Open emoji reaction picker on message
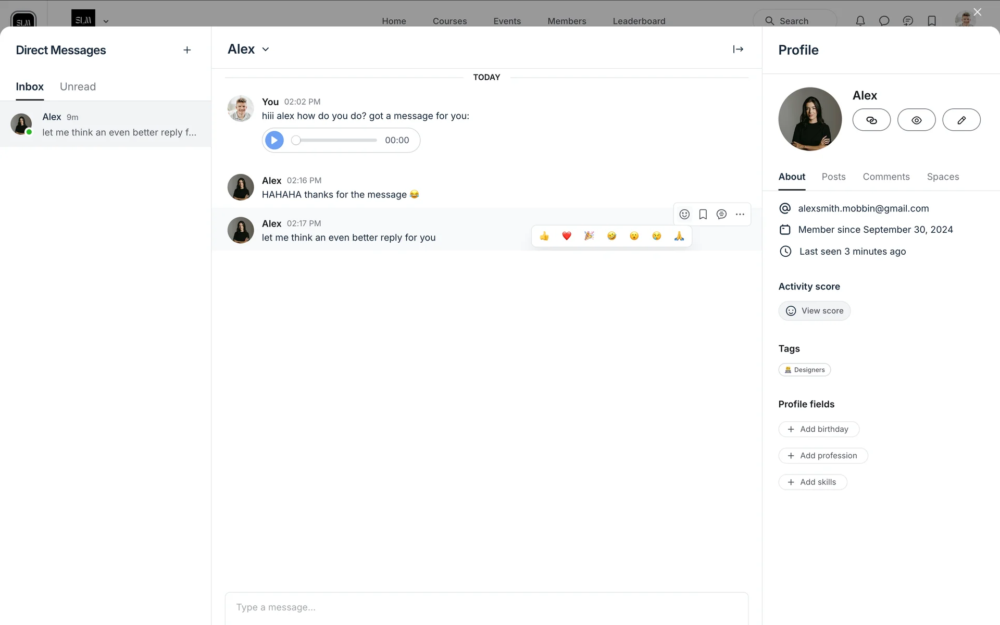The width and height of the screenshot is (1000, 625). 684,214
